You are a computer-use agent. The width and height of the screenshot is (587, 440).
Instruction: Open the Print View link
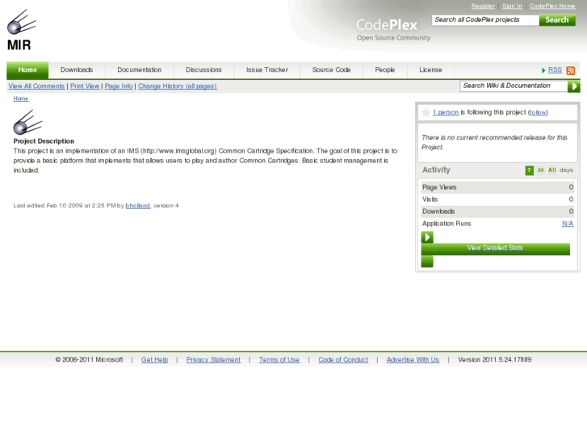point(85,86)
